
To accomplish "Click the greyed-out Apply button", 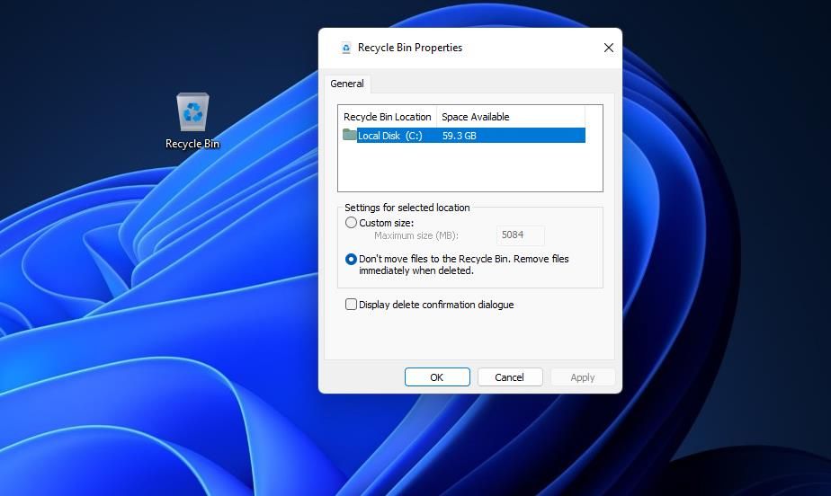I will (x=583, y=377).
